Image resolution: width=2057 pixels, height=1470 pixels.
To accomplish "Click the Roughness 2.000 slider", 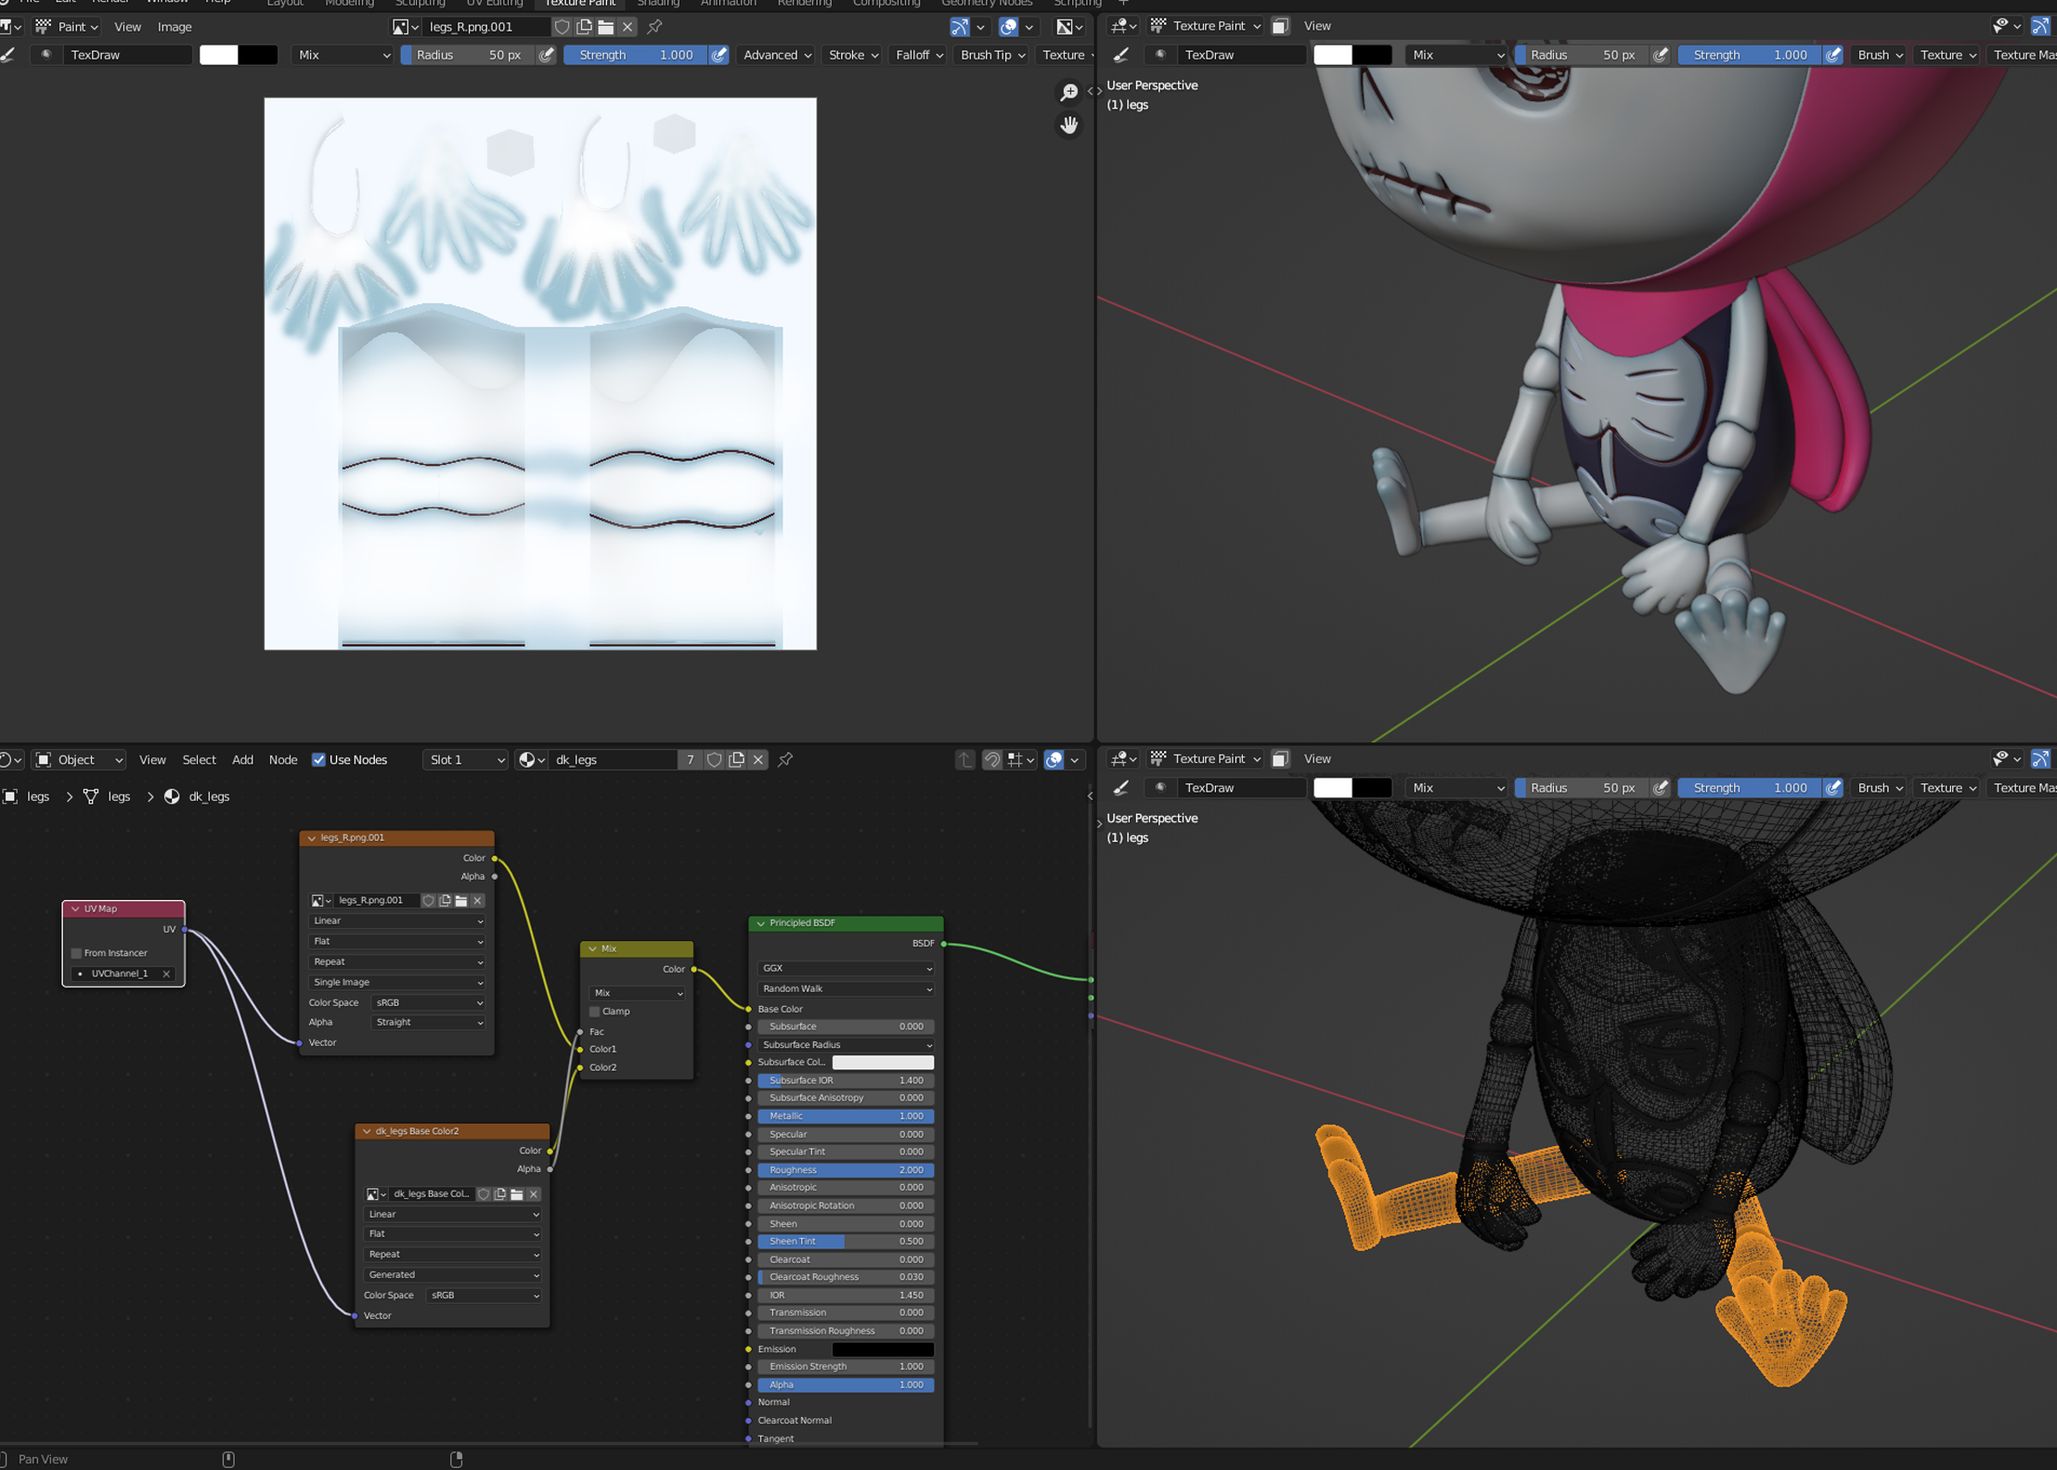I will pyautogui.click(x=846, y=1170).
